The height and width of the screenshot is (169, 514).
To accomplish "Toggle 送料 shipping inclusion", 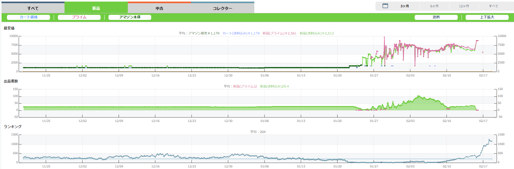I will [436, 17].
